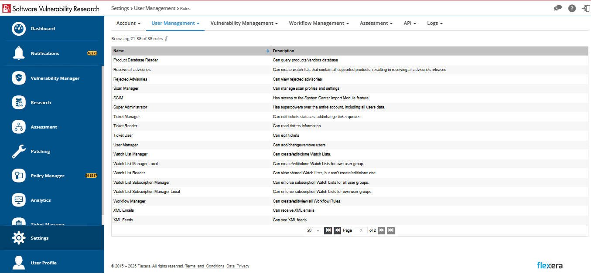Open Vulnerability Manager shield icon

coord(19,78)
